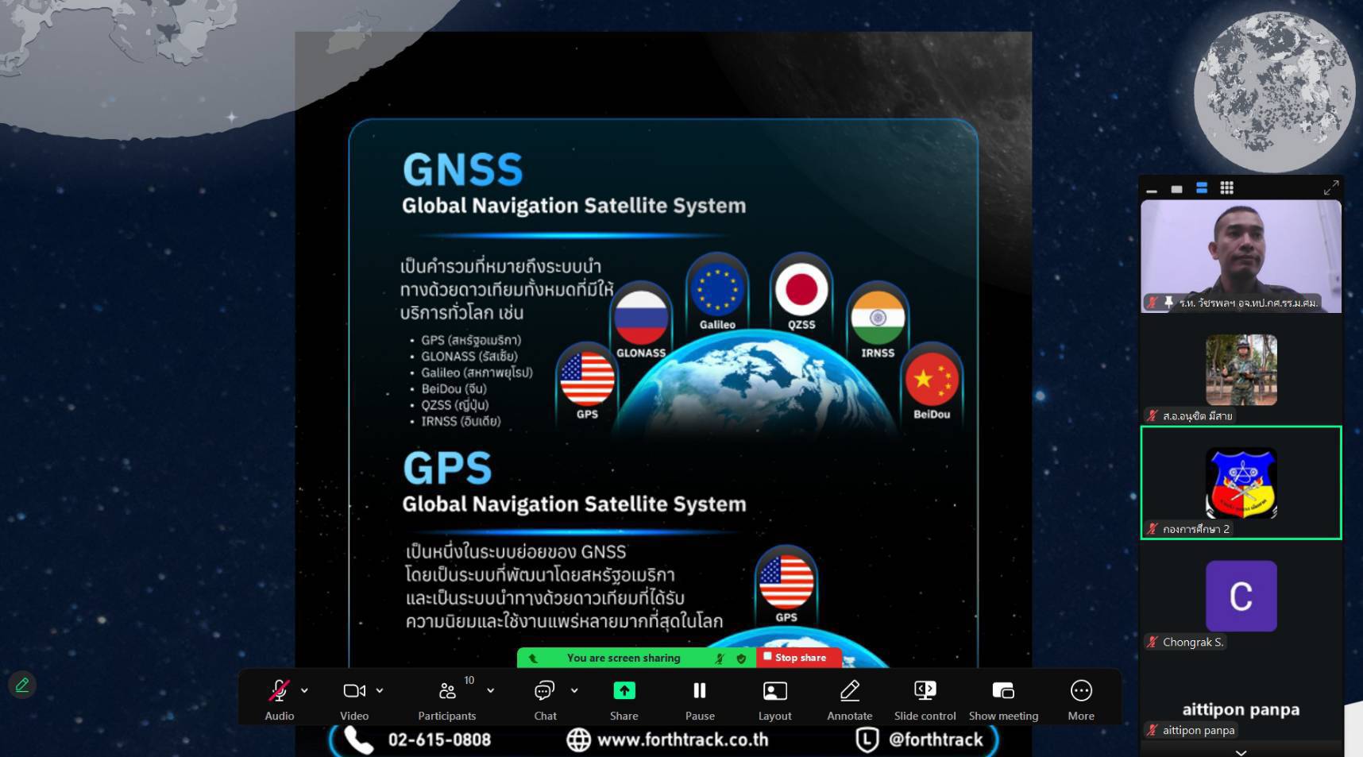This screenshot has width=1363, height=757.
Task: Toggle the camera with the Video button
Action: 353,692
